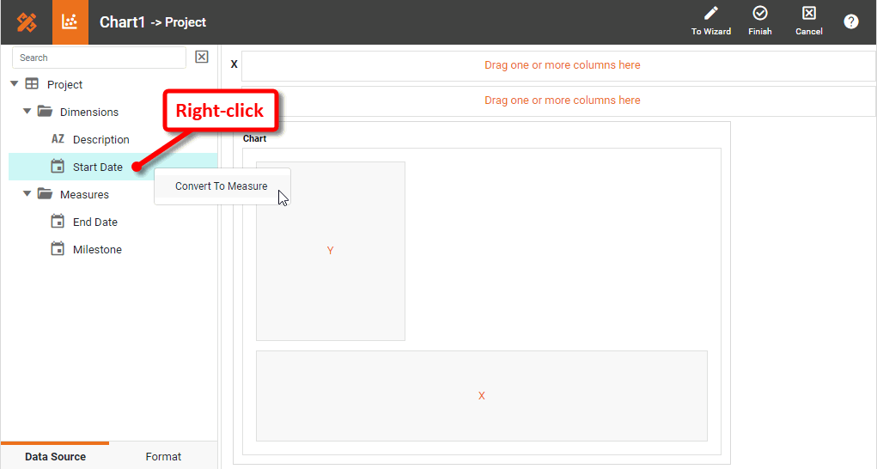Click the Finish checkmark button
Viewport: 877px width, 469px height.
pyautogui.click(x=759, y=21)
